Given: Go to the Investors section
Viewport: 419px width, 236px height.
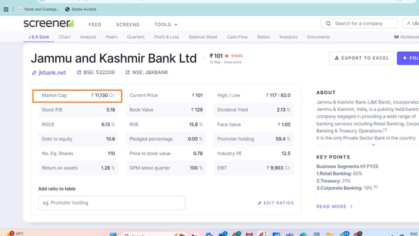Looking at the screenshot, I should tap(288, 37).
